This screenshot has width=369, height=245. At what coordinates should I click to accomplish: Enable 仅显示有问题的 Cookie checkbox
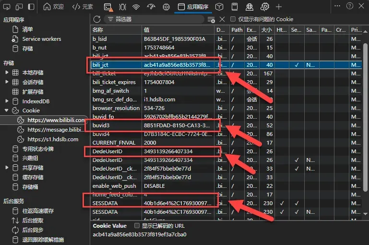pyautogui.click(x=233, y=19)
